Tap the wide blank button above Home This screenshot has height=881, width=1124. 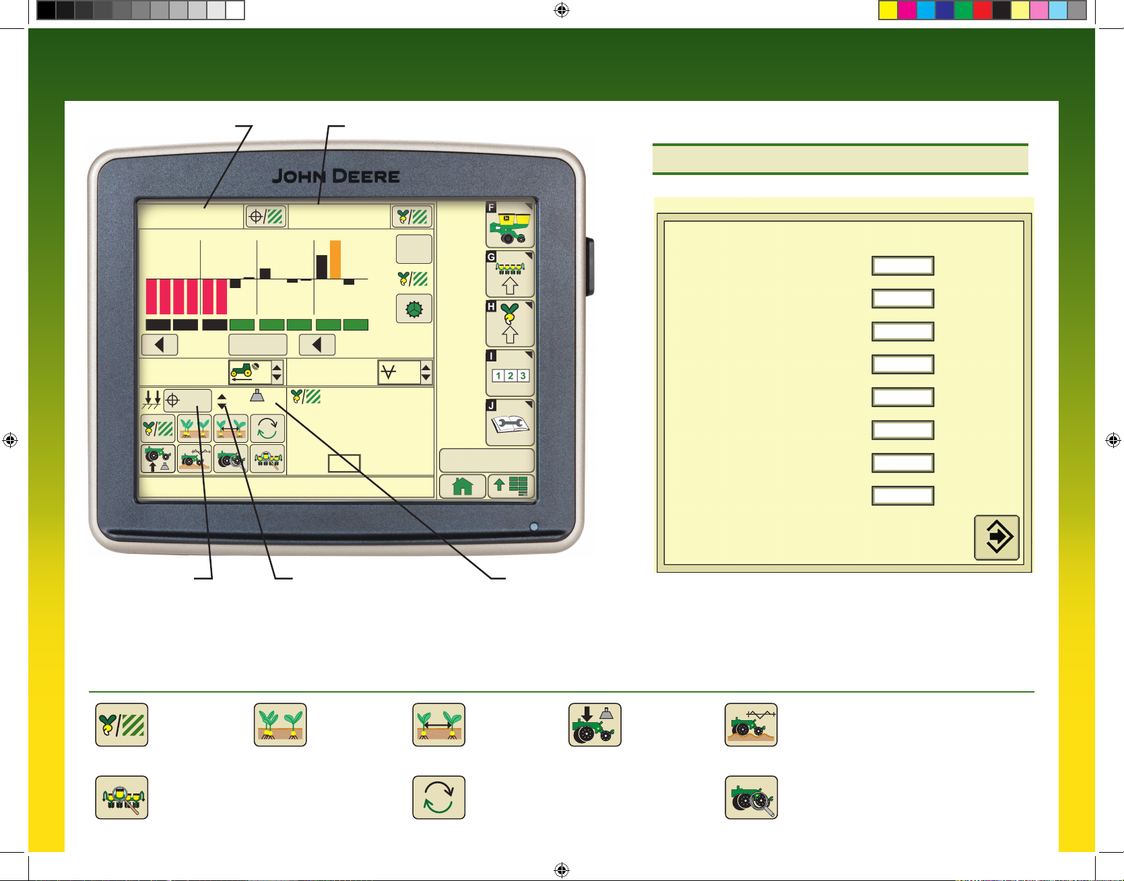point(487,460)
